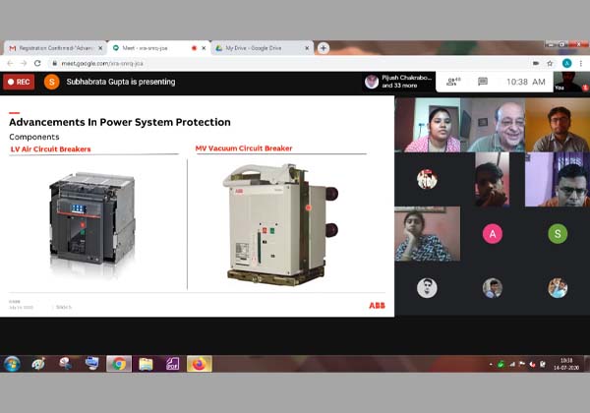Screen dimensions: 590x413
Task: Click the 10:38 AM meeting clock
Action: [x=526, y=82]
